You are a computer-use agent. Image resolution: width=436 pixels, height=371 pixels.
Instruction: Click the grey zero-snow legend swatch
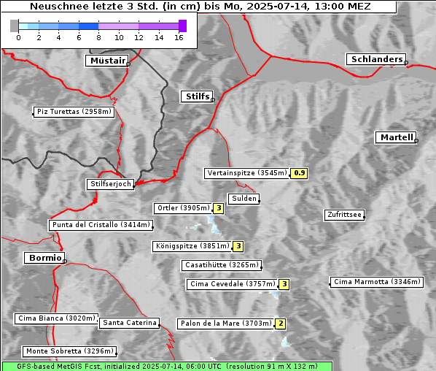tap(14, 26)
